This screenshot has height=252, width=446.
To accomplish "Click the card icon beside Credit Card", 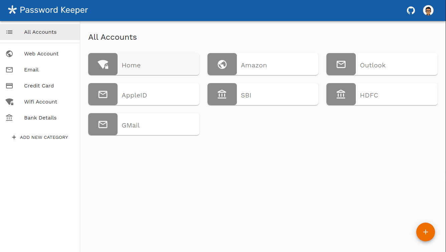I will point(9,86).
